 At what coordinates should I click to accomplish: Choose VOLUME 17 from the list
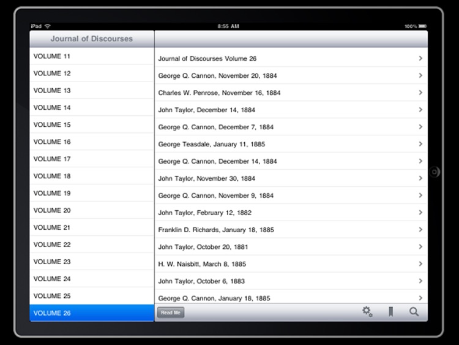(x=92, y=159)
